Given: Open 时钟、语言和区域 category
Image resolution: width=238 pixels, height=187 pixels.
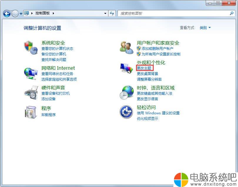Looking at the screenshot, I should pos(156,88).
